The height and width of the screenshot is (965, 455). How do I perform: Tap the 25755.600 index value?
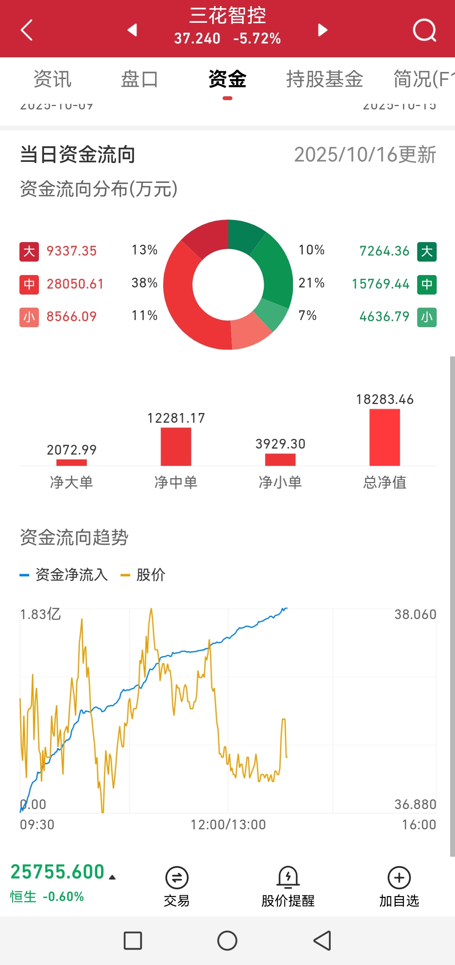pos(57,872)
